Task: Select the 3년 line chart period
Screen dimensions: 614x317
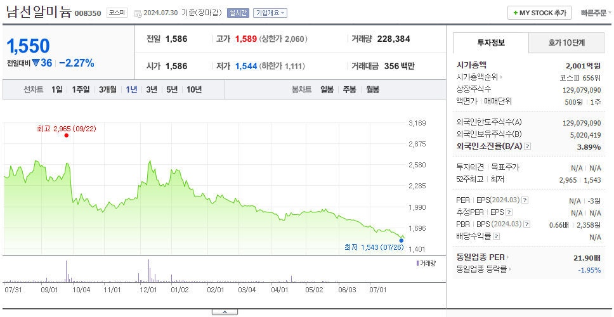Action: point(152,89)
